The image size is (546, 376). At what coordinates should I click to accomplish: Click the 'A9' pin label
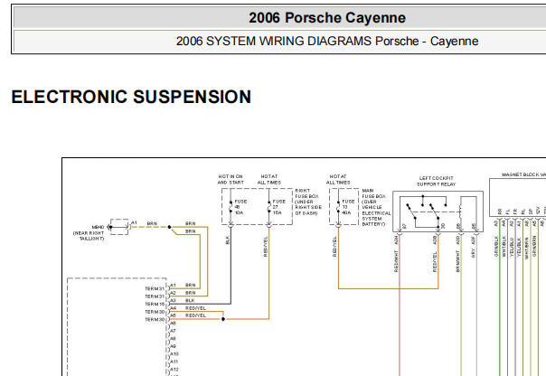click(173, 346)
